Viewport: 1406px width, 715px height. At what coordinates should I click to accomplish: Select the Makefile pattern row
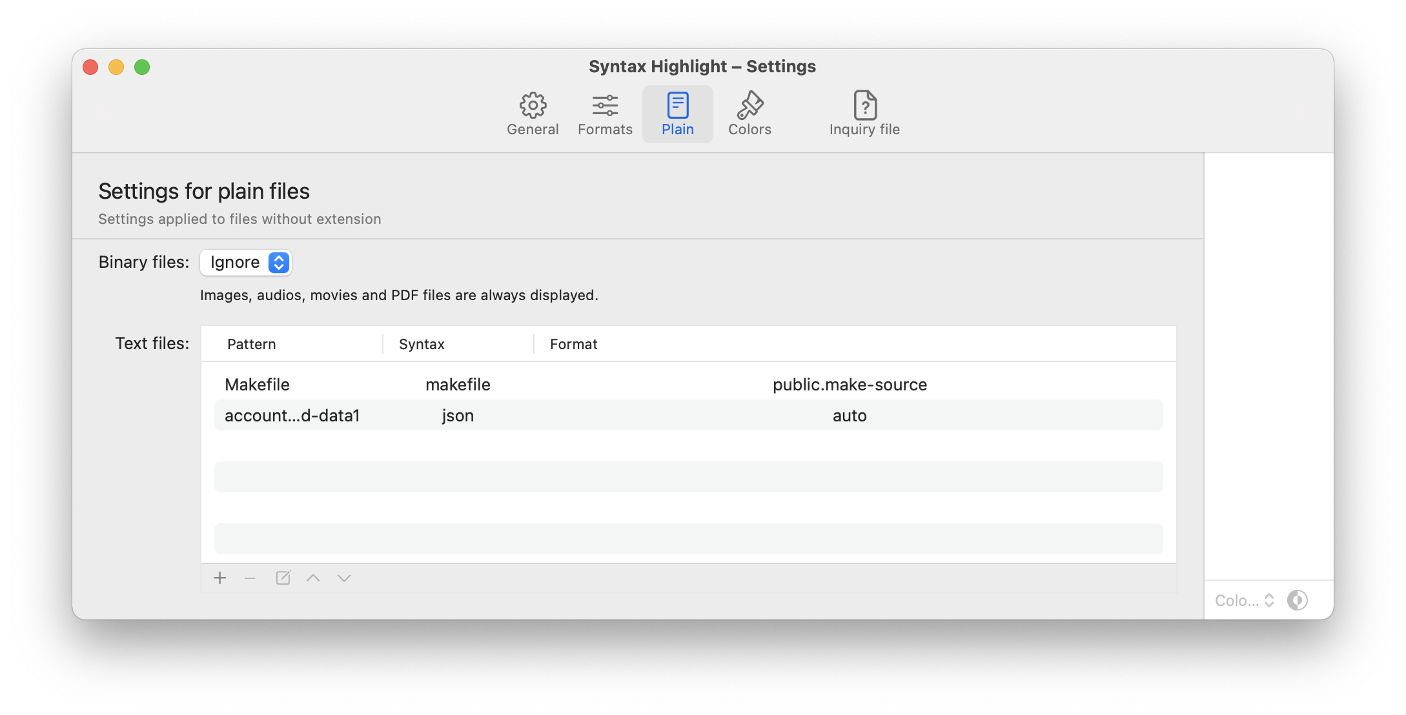[x=690, y=384]
